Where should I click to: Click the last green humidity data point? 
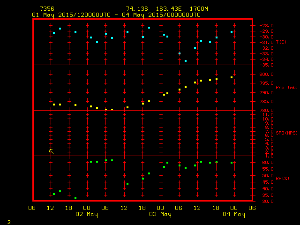coord(232,163)
